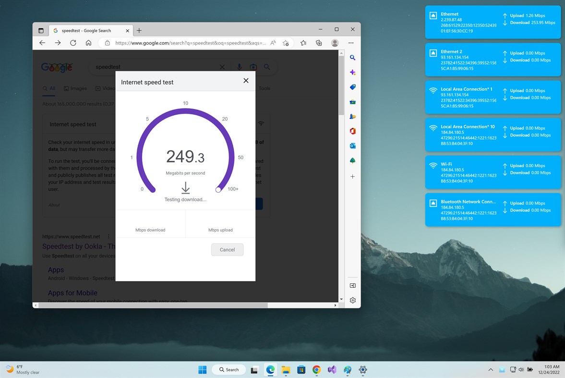The width and height of the screenshot is (565, 378).
Task: Select the All results tab
Action: coord(49,88)
